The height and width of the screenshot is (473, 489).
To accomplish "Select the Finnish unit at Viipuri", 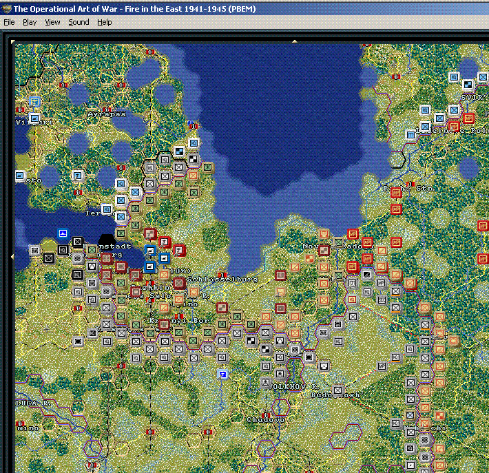I will [x=34, y=118].
